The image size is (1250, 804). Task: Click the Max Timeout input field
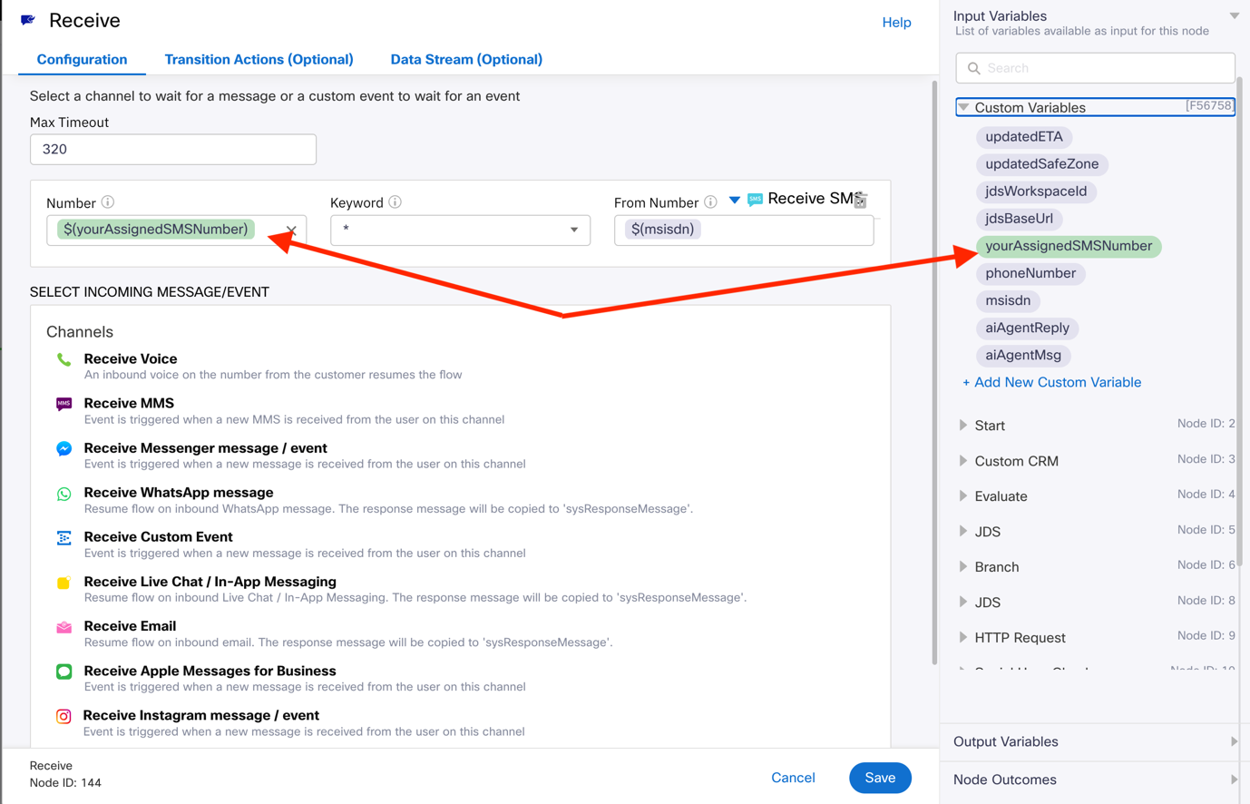(x=173, y=150)
